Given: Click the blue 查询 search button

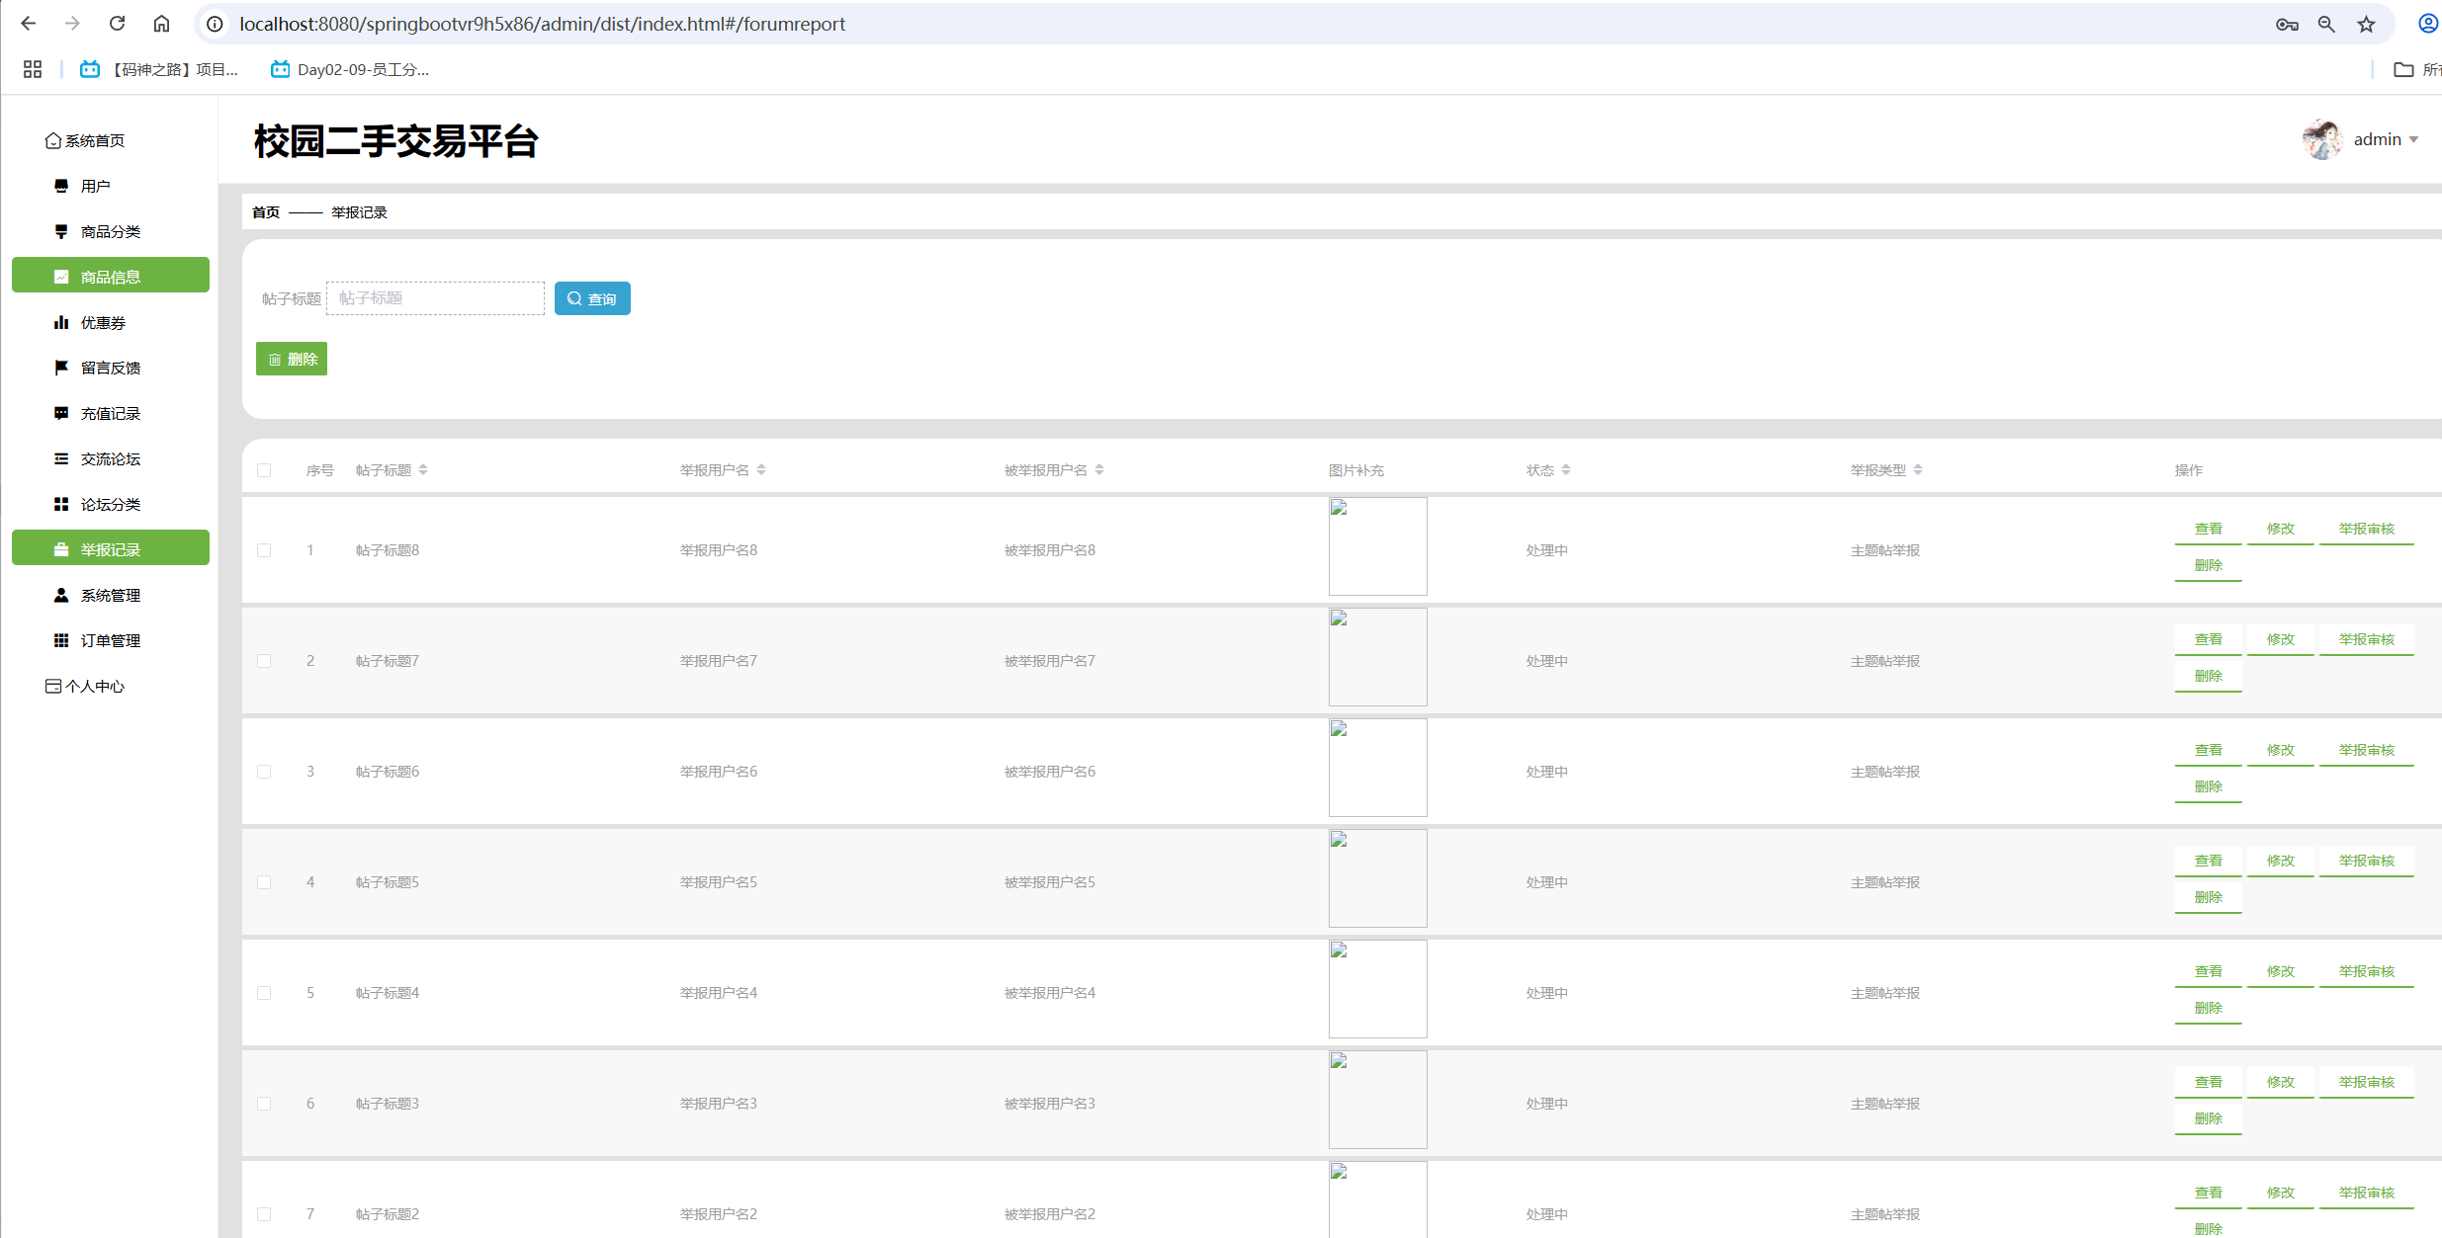Looking at the screenshot, I should pyautogui.click(x=592, y=298).
